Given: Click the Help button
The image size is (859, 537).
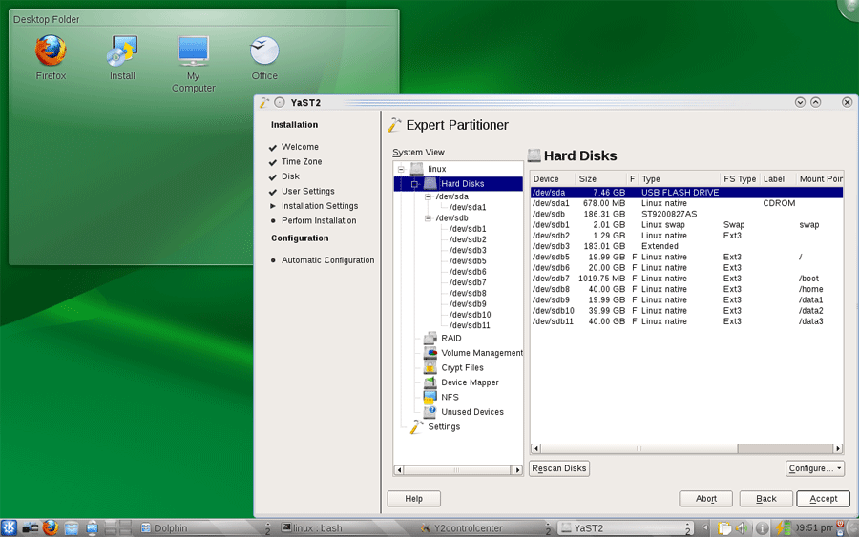Looking at the screenshot, I should (x=413, y=499).
